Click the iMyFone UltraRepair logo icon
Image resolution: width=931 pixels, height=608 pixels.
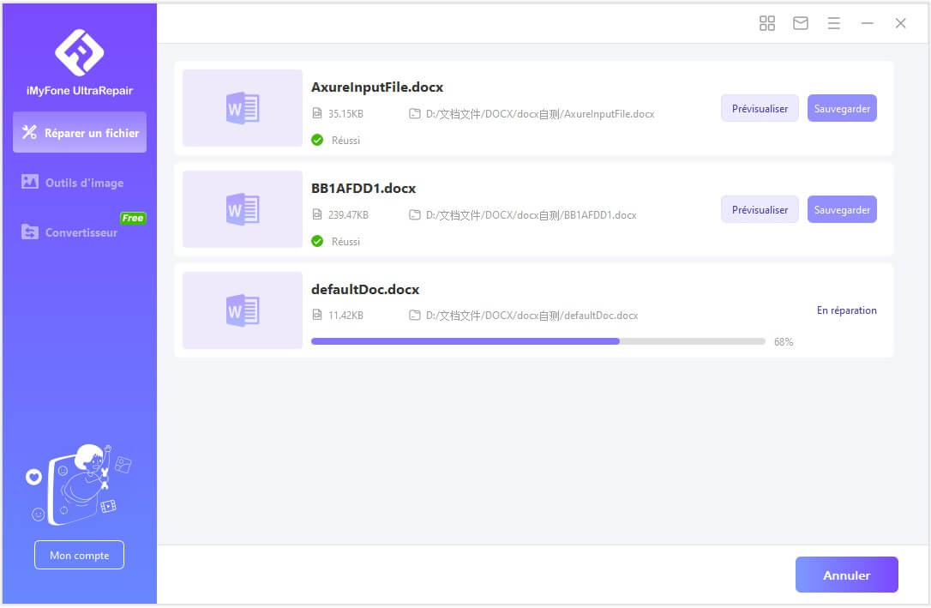[x=79, y=51]
